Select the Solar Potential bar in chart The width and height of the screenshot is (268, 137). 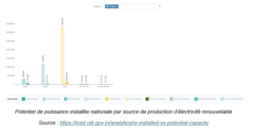click(63, 55)
